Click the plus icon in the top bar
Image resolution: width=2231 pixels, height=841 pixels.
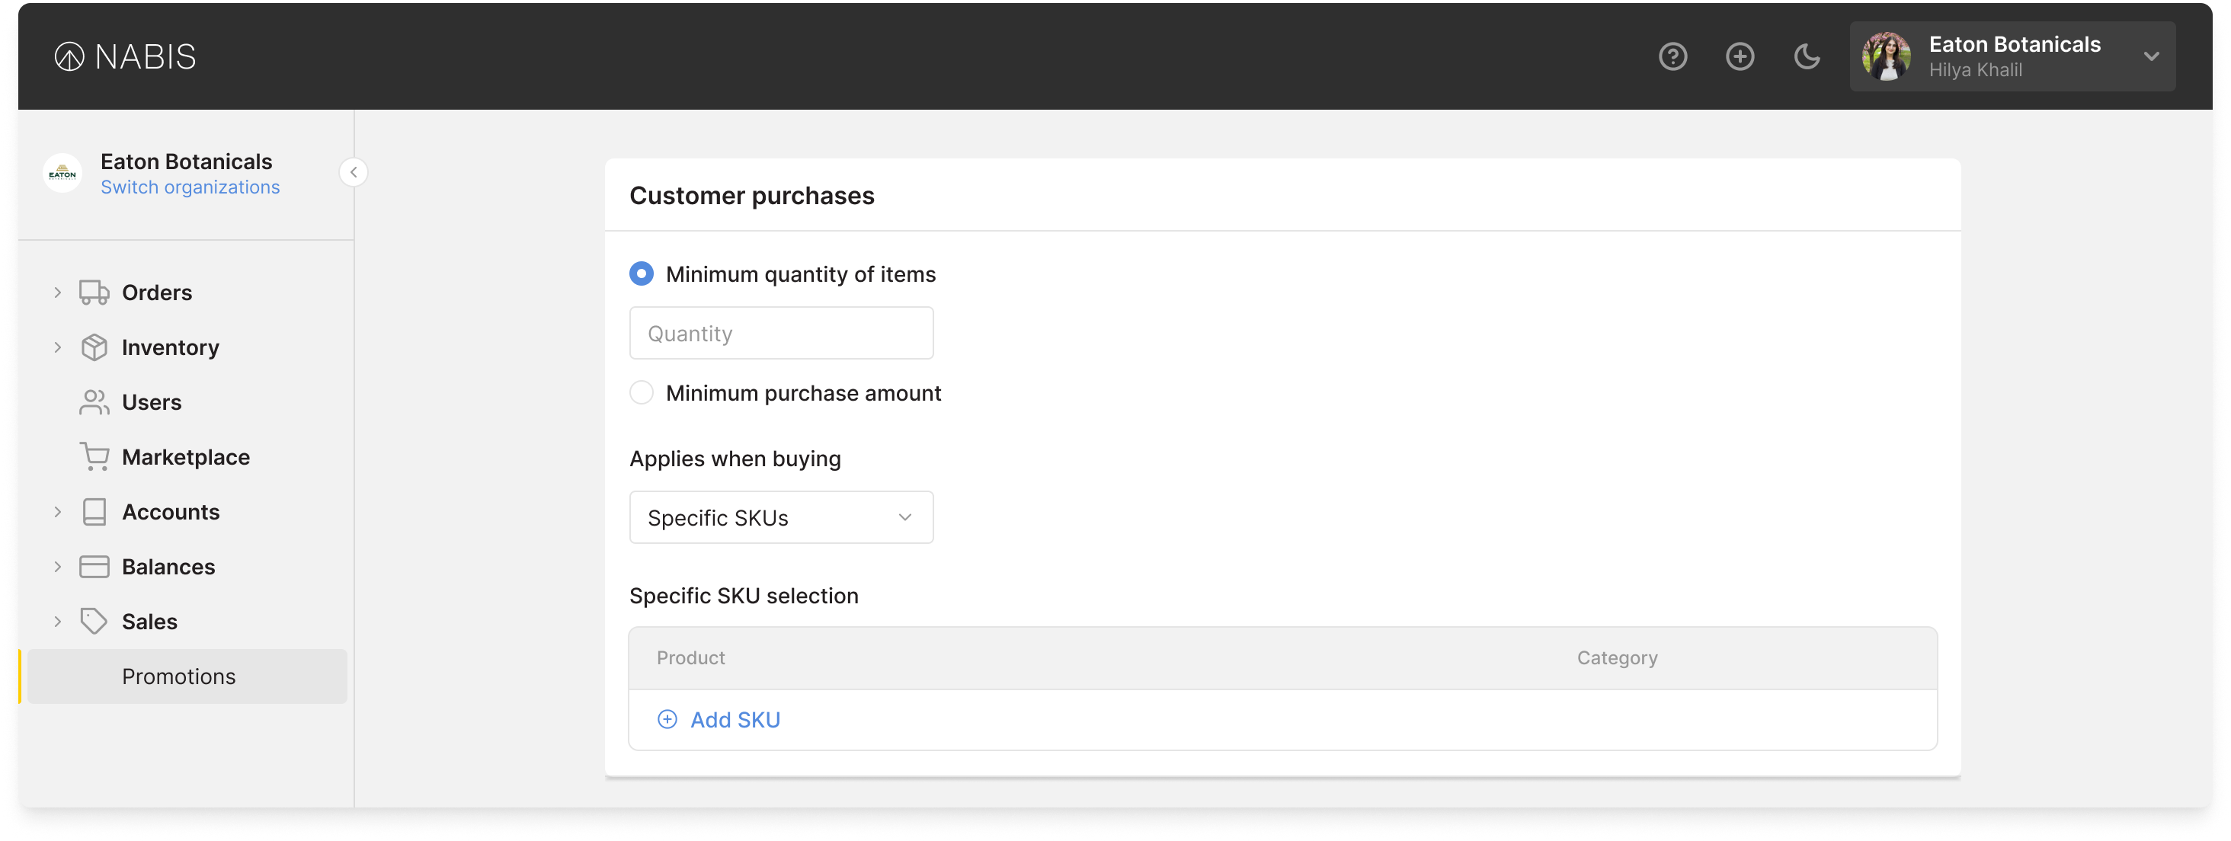1740,56
